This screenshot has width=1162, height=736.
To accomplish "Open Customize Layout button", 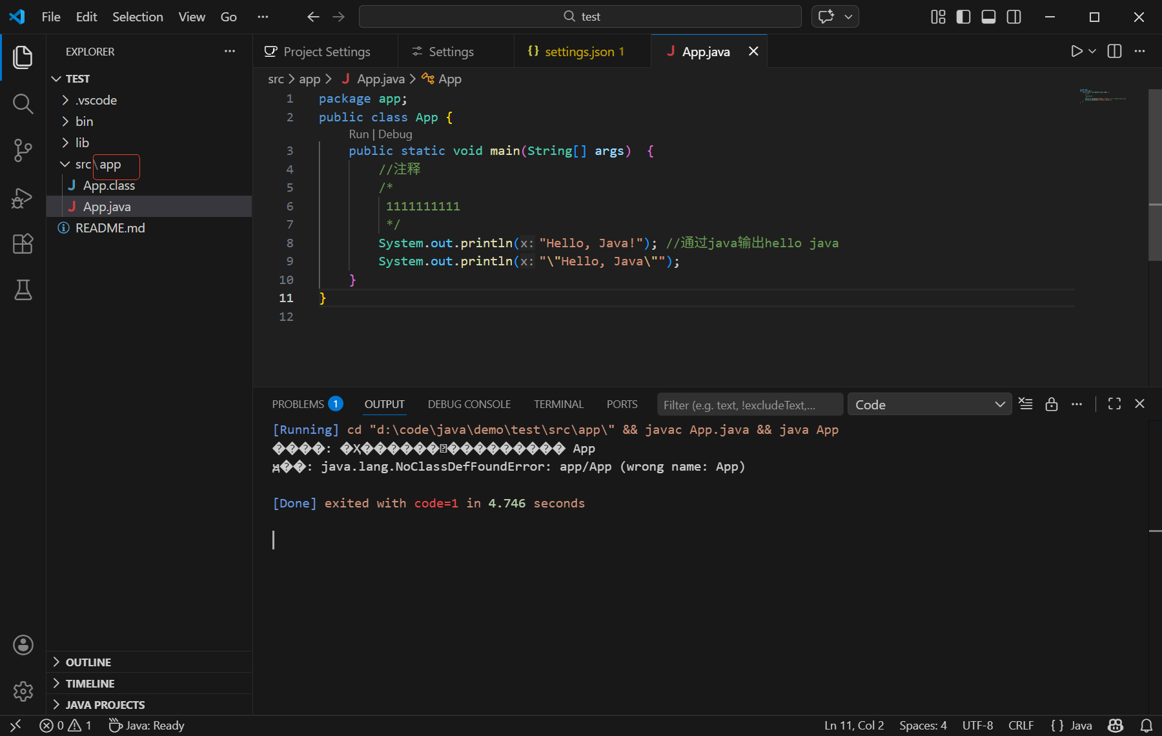I will (938, 17).
